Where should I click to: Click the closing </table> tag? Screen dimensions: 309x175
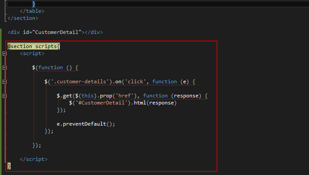(32, 11)
